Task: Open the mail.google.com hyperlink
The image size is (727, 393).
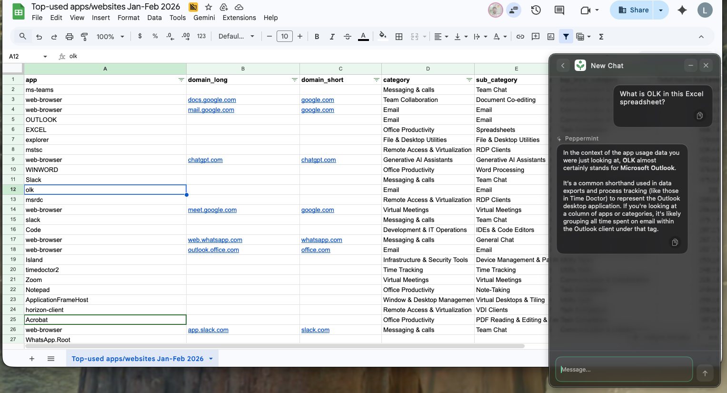Action: pos(211,110)
